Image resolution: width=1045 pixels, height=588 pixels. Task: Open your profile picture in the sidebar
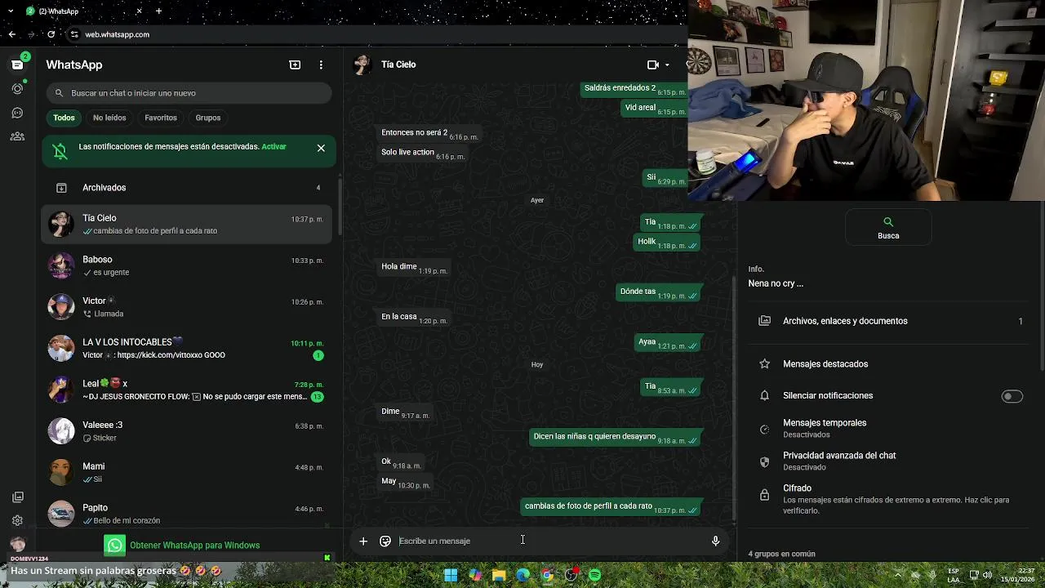tap(17, 545)
